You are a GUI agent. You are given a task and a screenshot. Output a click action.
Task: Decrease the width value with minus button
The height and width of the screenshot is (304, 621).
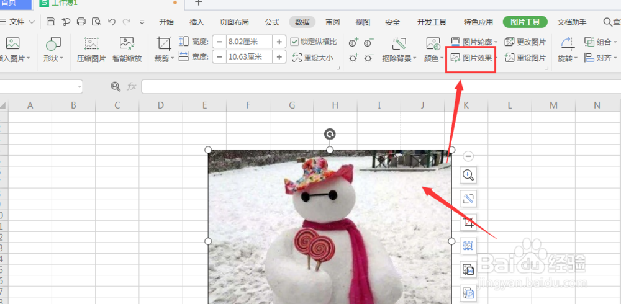pyautogui.click(x=219, y=57)
